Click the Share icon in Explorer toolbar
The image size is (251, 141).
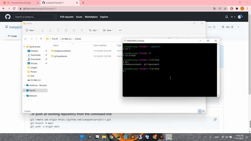pos(74,30)
